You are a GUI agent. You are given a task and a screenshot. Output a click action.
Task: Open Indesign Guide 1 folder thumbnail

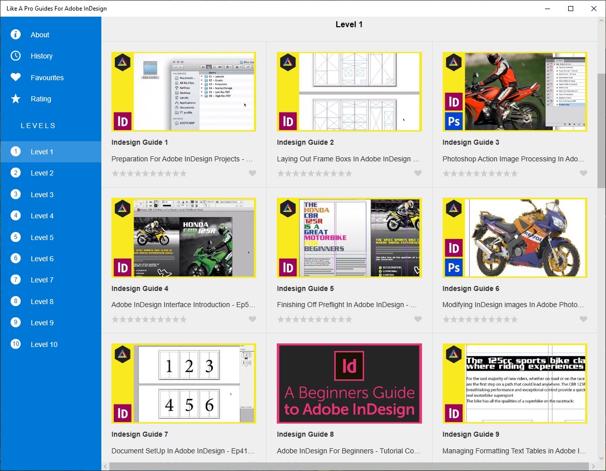click(x=184, y=92)
